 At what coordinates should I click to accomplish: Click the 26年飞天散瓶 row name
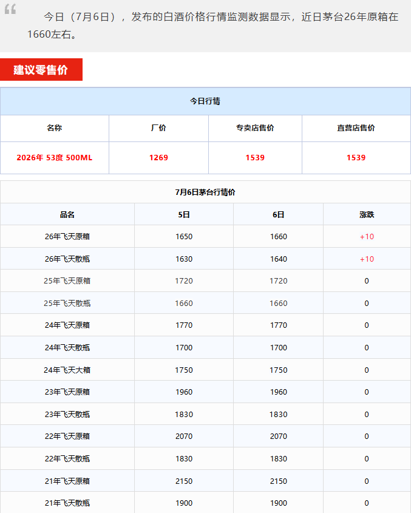(67, 259)
